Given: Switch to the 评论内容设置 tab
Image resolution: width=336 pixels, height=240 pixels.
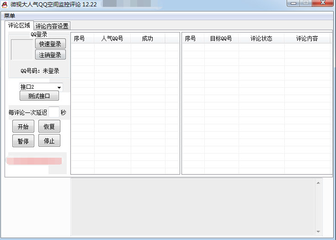Looking at the screenshot, I should click(x=52, y=26).
